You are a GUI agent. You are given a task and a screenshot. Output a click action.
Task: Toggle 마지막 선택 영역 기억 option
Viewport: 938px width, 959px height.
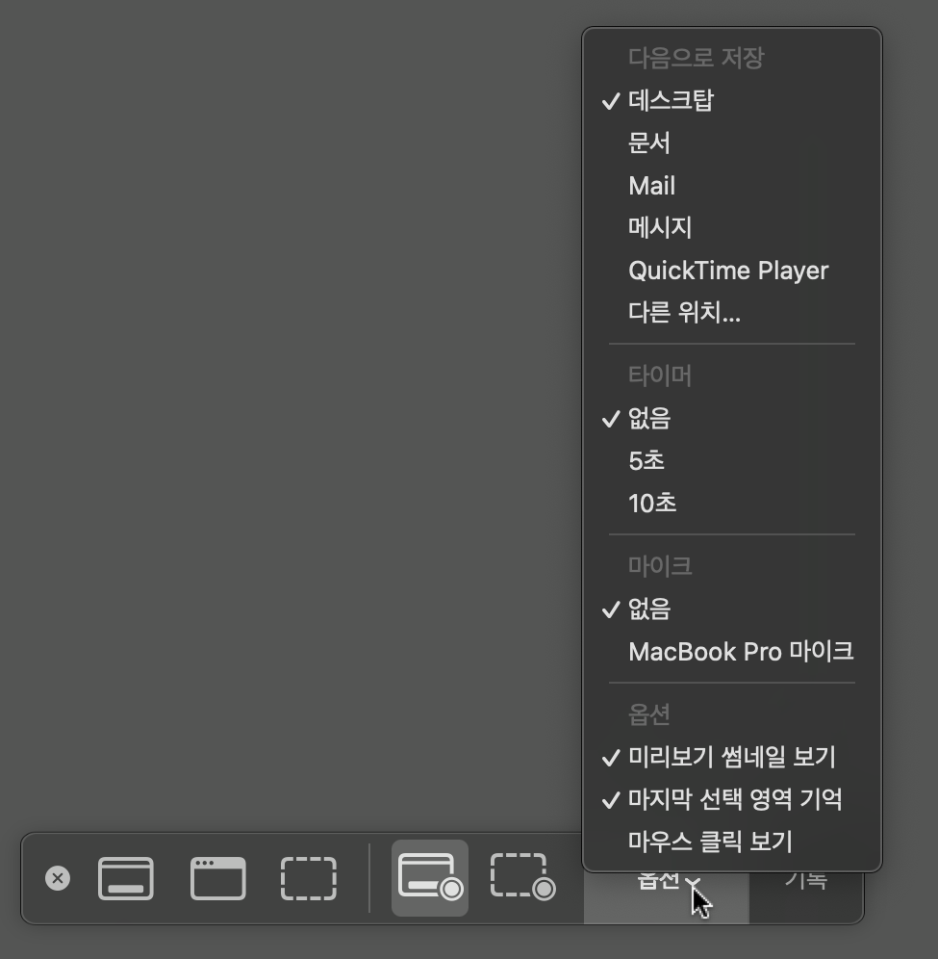(732, 799)
